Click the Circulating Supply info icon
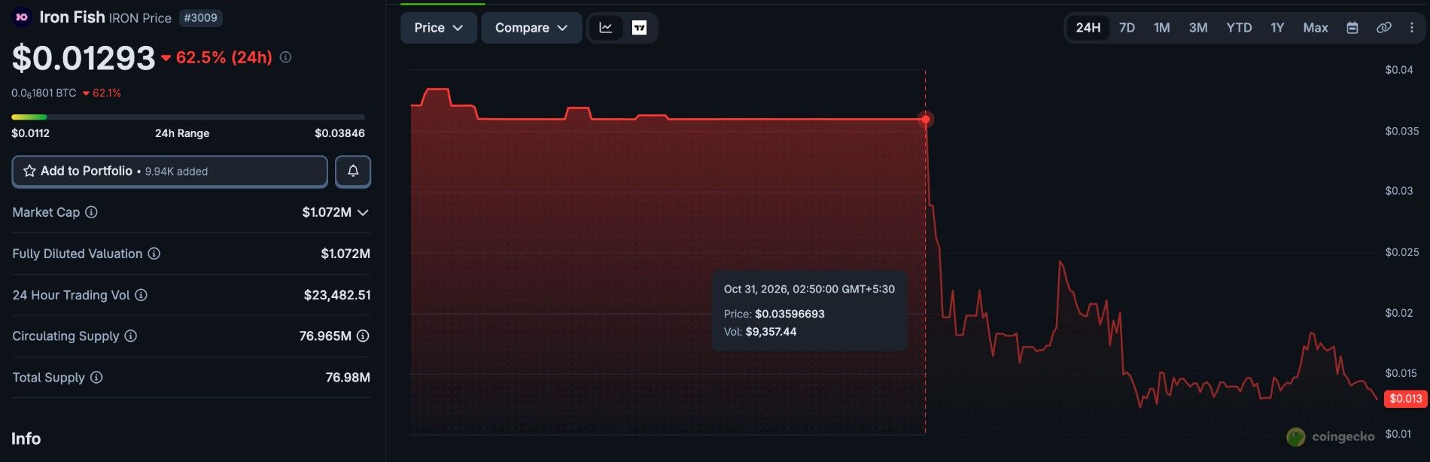The image size is (1430, 462). [x=130, y=336]
